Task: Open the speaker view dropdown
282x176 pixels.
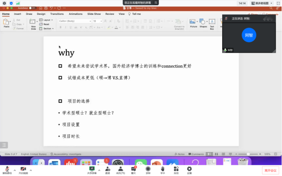Action: pos(262,3)
